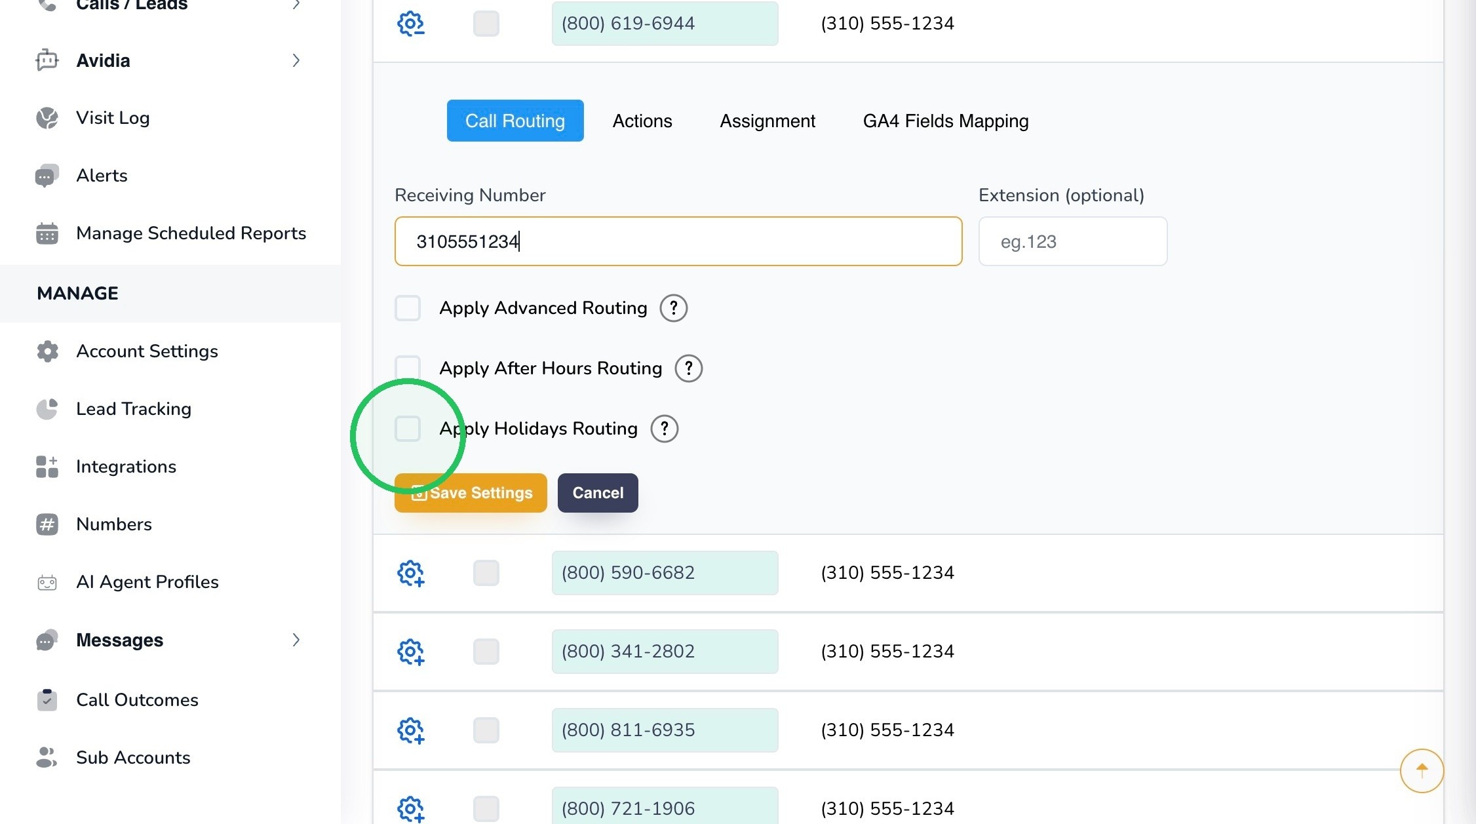Viewport: 1476px width, 824px height.
Task: Click the Lead Tracking pie chart icon
Action: point(47,409)
